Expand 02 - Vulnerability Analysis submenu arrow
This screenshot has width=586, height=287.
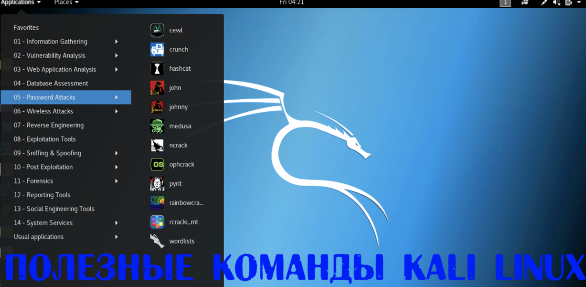click(116, 56)
